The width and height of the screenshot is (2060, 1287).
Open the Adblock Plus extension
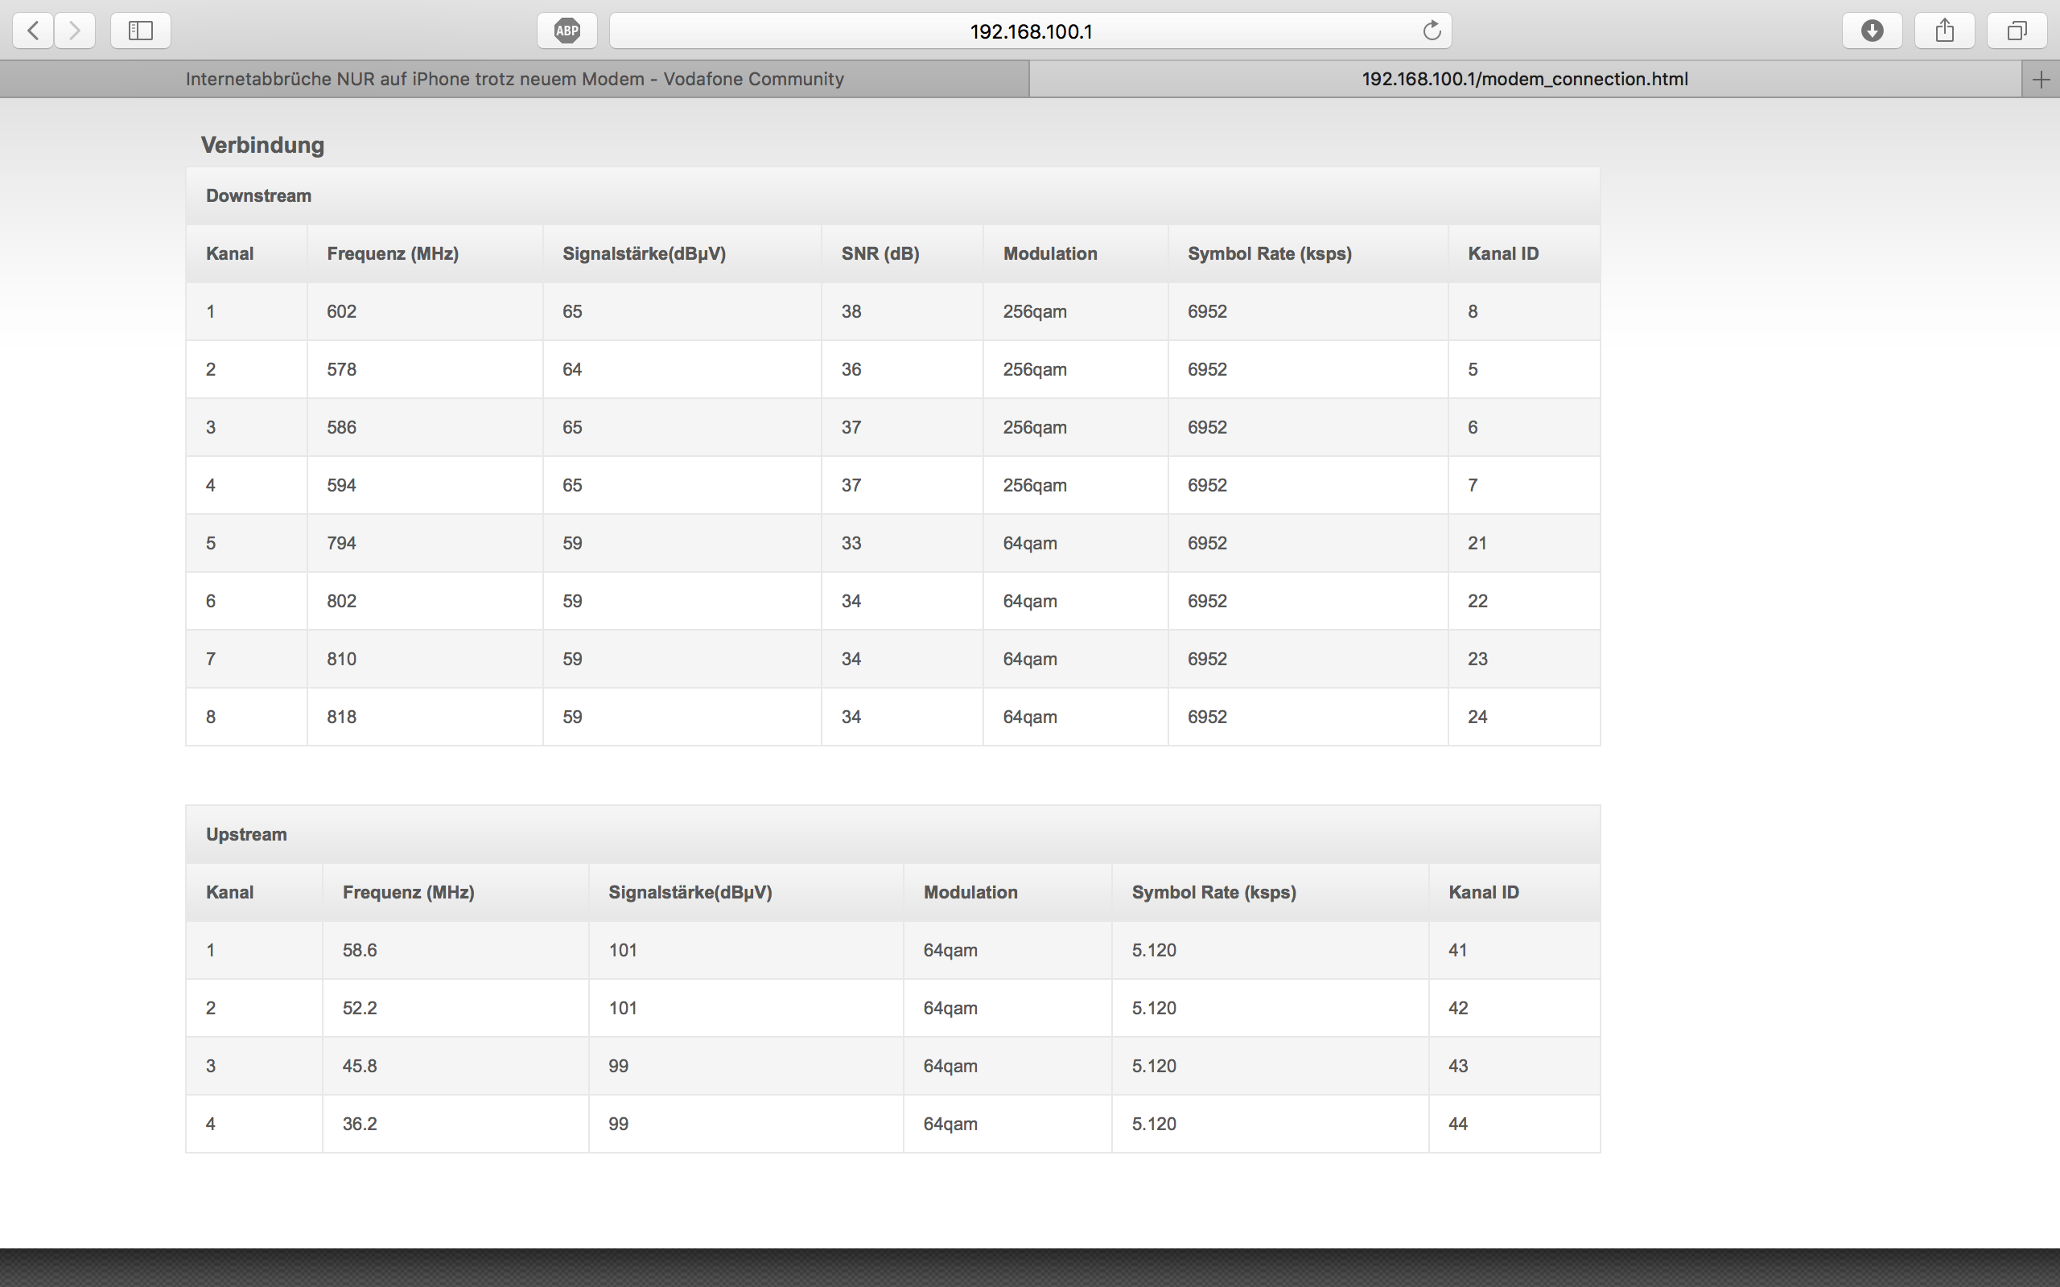[x=567, y=31]
